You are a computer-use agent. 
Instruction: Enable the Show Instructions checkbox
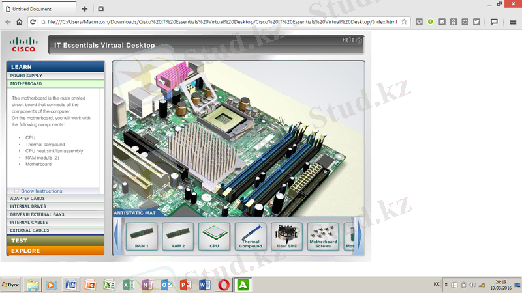(x=16, y=191)
